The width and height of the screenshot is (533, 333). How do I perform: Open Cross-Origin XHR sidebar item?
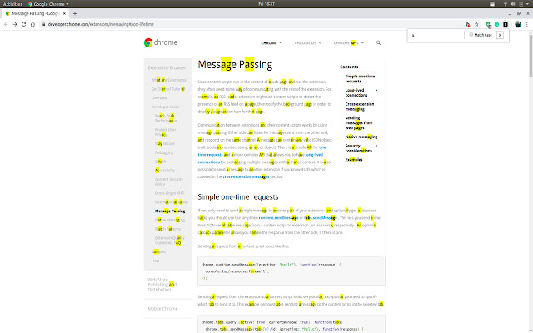(169, 193)
